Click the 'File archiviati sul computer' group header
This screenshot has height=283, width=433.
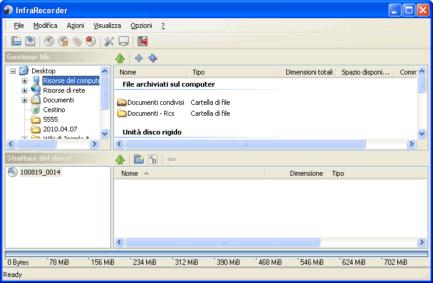(169, 84)
